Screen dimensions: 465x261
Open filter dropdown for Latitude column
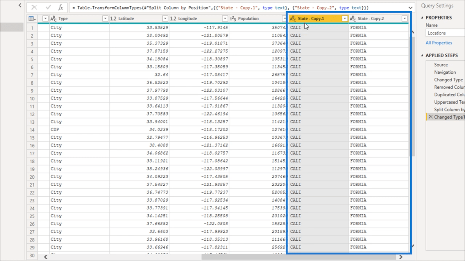click(x=165, y=19)
